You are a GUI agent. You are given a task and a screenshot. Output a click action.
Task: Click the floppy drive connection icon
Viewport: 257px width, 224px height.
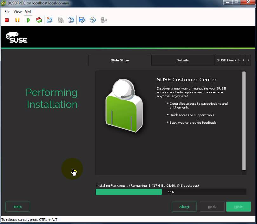click(x=82, y=20)
